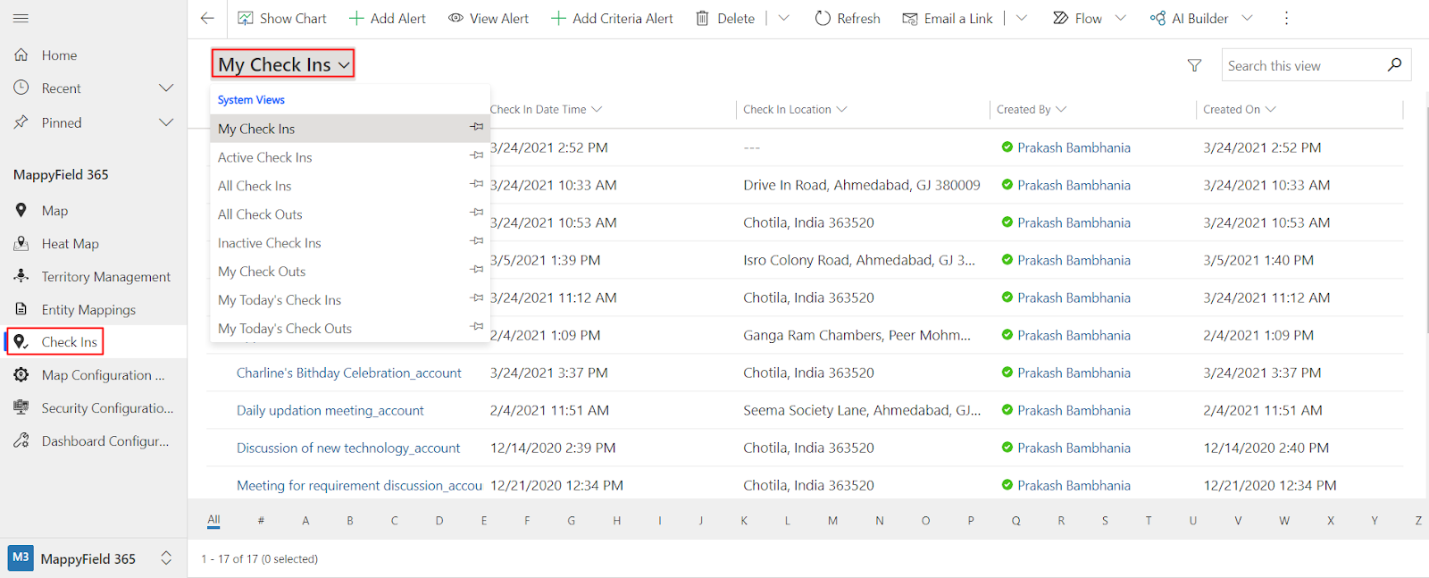Choose the My Check Outs view
The image size is (1429, 578).
click(262, 272)
